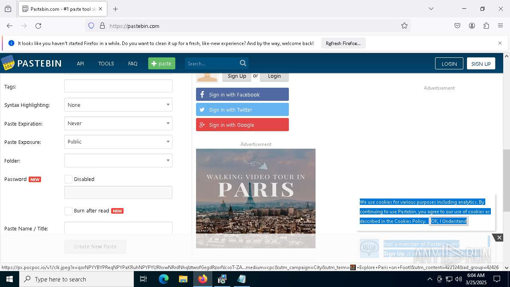Focus Paste Name / Title field
Screen dimensions: 510x287
pyautogui.click(x=118, y=228)
